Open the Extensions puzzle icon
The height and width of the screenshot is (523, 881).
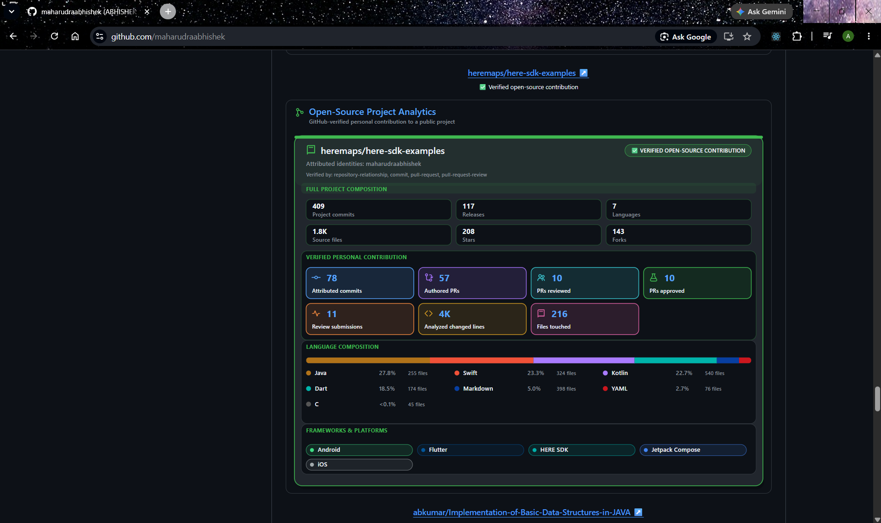pyautogui.click(x=797, y=36)
